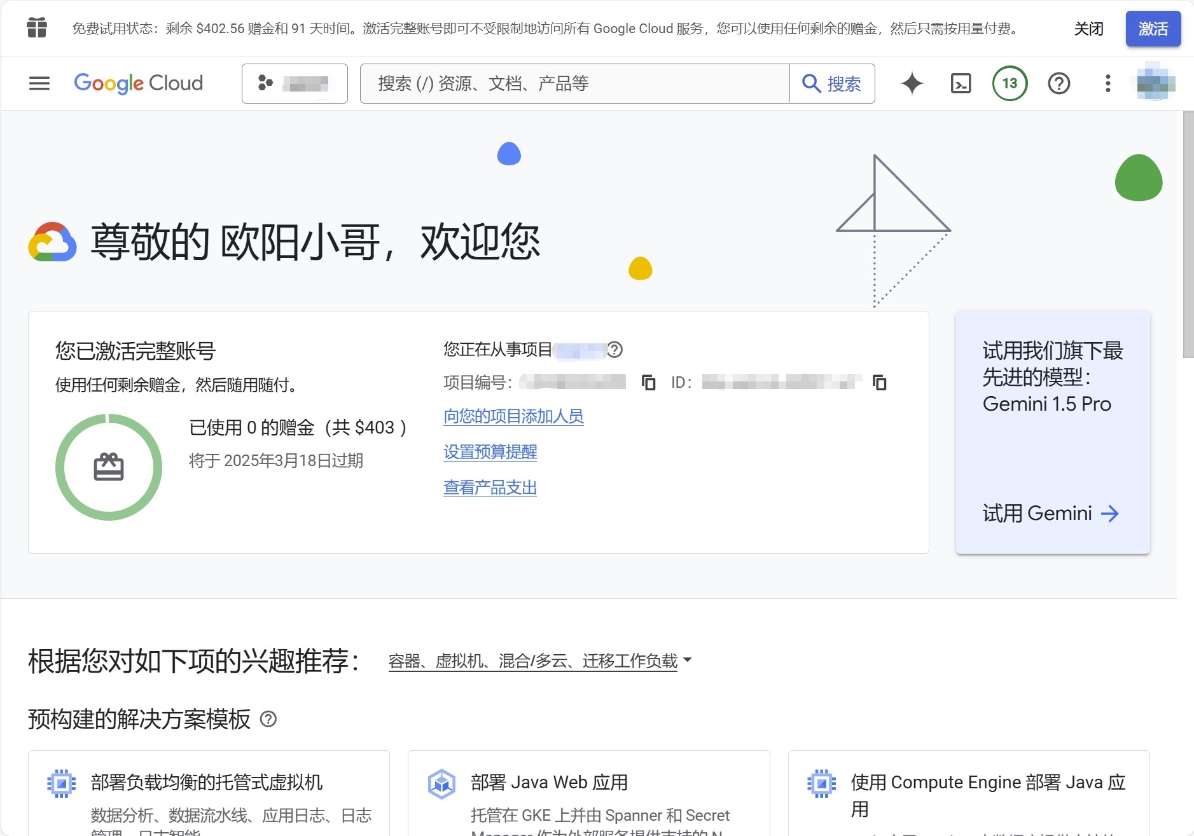1194x836 pixels.
Task: Expand the interests dropdown 容器、虚拟机
Action: click(539, 661)
